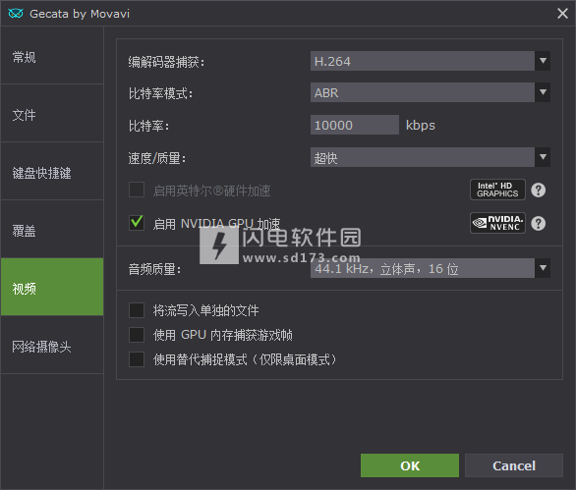Enable 使用替代捕捉模式 checkbox
The image size is (576, 490).
(137, 359)
